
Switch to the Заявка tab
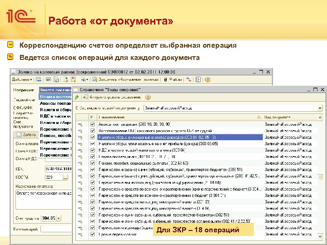(x=26, y=135)
